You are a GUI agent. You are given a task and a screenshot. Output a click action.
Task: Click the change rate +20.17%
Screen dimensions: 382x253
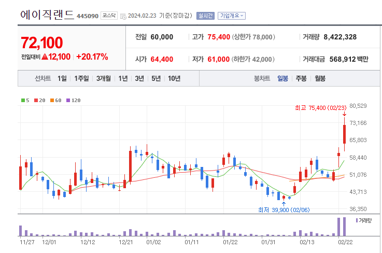click(x=92, y=57)
